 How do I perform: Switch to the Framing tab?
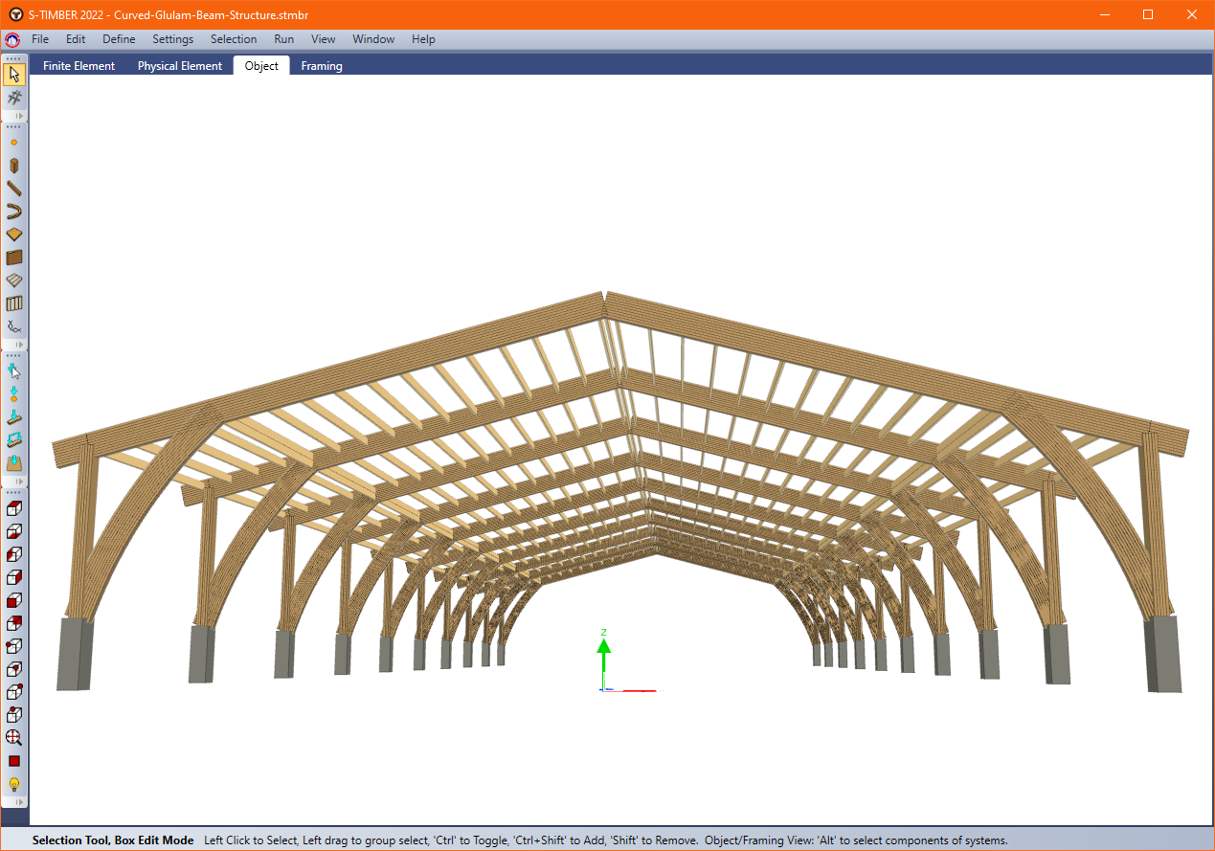[321, 65]
